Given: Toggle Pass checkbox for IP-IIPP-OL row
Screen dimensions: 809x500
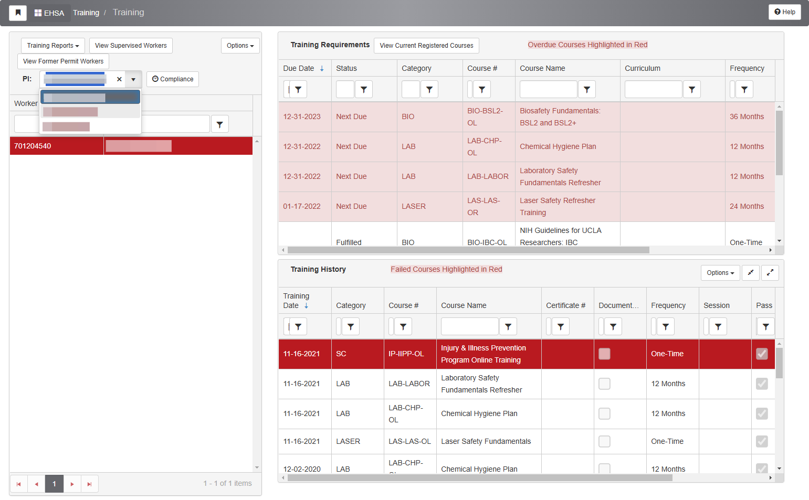Looking at the screenshot, I should pyautogui.click(x=762, y=354).
